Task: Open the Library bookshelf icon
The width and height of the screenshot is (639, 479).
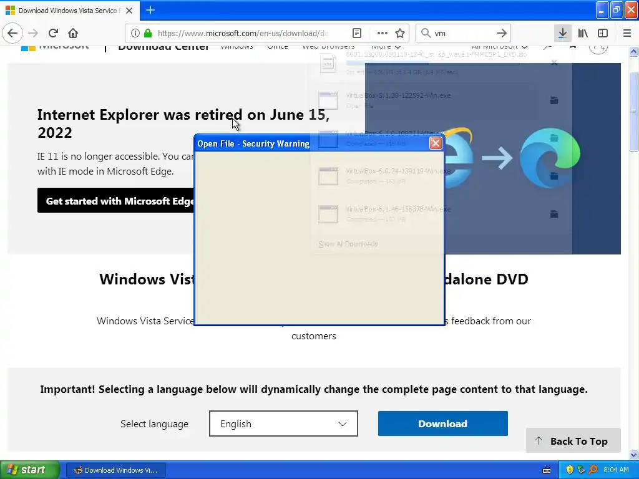Action: pyautogui.click(x=583, y=33)
